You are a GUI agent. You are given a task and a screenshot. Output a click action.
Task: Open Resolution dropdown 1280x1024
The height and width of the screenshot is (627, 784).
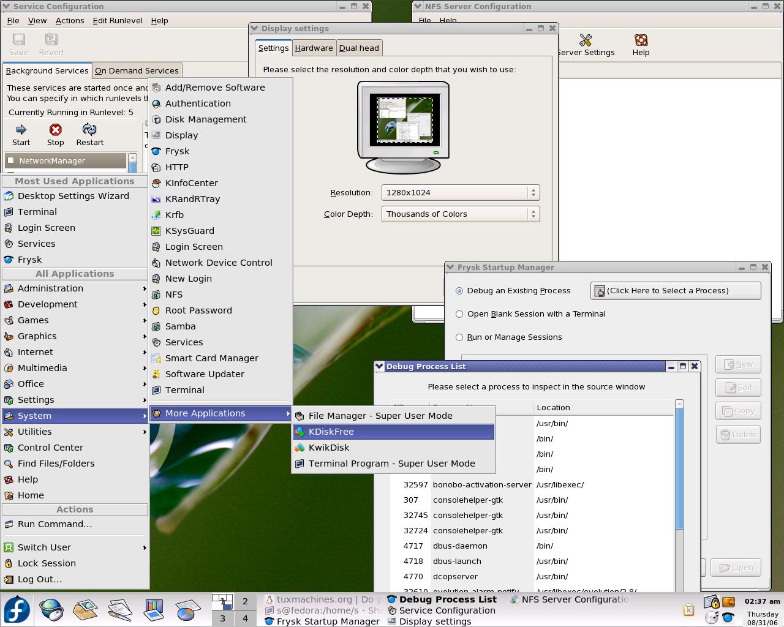pyautogui.click(x=461, y=192)
